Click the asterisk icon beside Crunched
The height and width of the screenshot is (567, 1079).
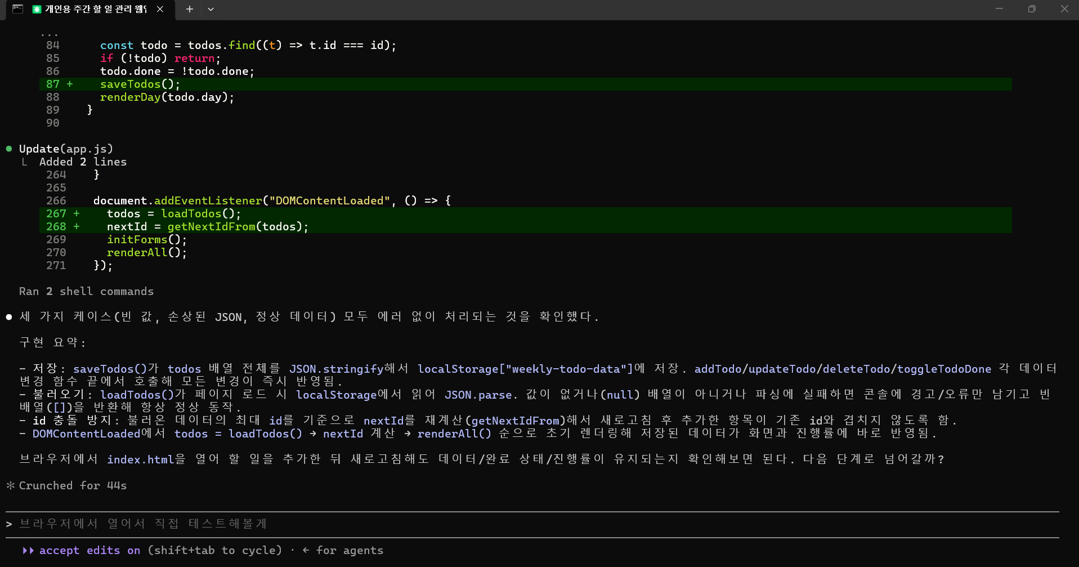coord(10,485)
